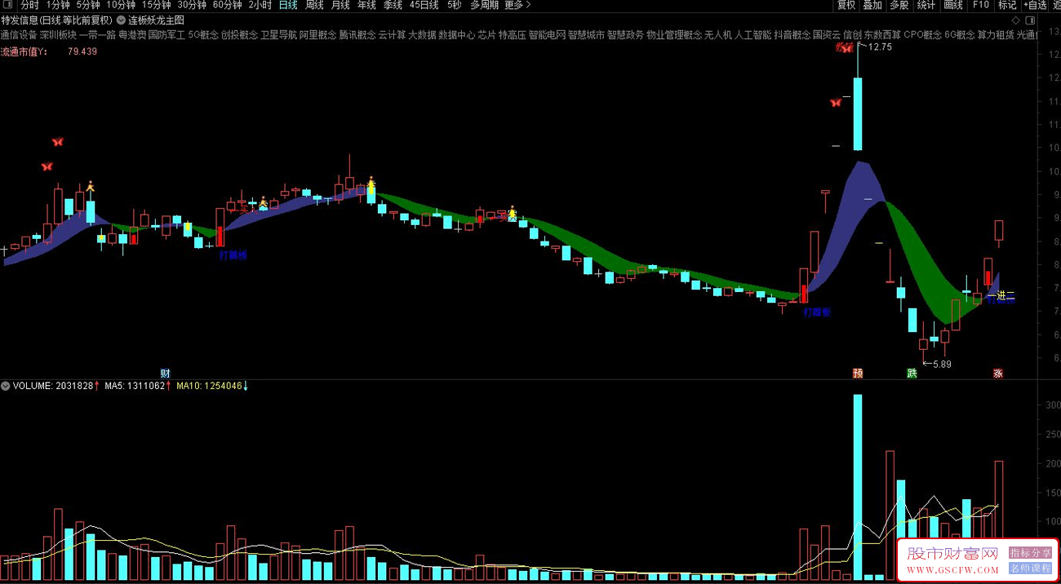Click the 统计 statistics button
Image resolution: width=1061 pixels, height=584 pixels.
[x=926, y=5]
